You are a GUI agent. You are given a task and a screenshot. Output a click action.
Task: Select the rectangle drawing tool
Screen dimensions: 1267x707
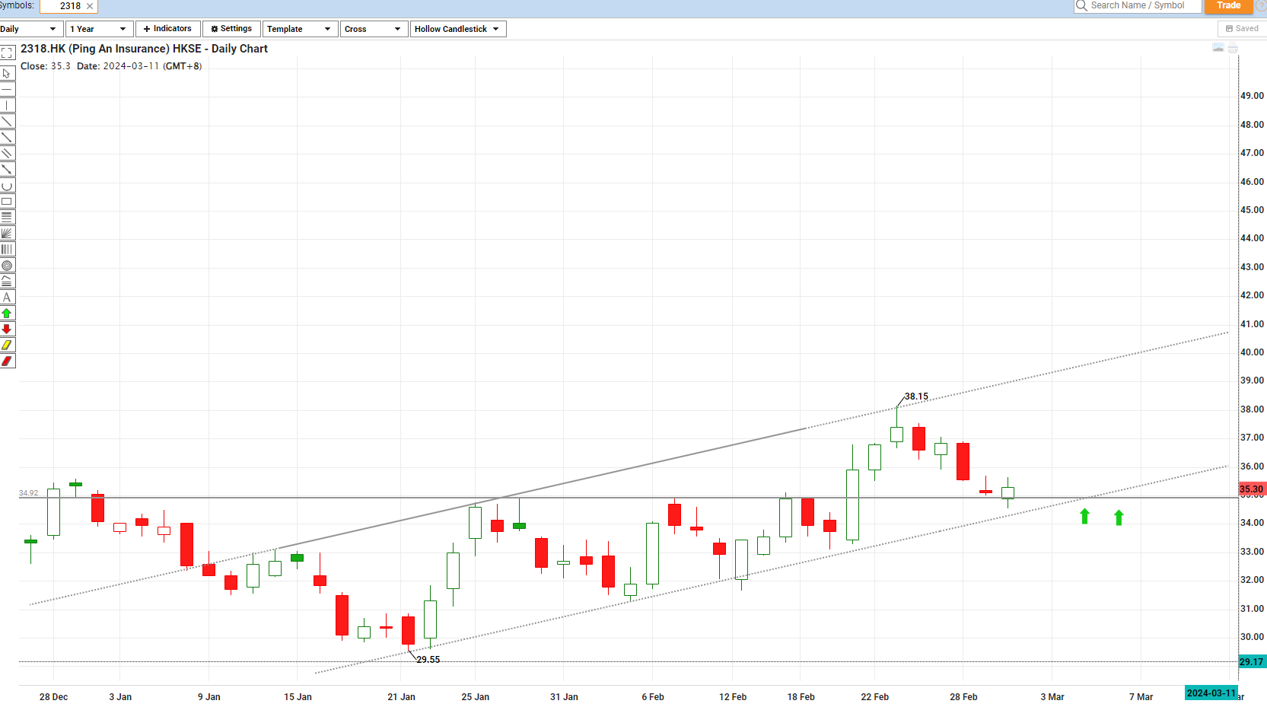pos(8,201)
